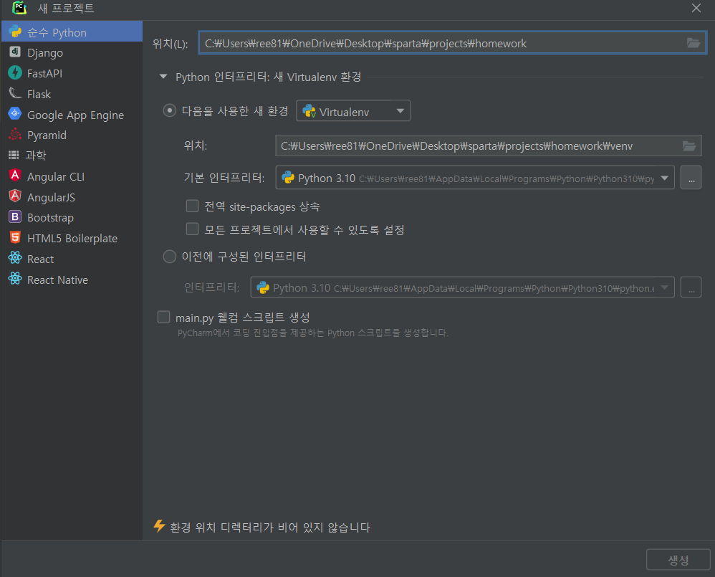
Task: Open folder browser for venv 위치
Action: tap(689, 146)
